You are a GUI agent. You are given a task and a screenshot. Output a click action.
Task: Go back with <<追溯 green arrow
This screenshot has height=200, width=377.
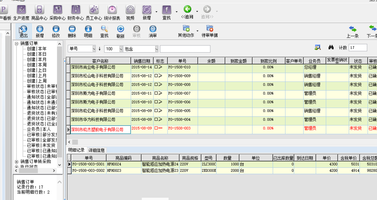point(187,12)
